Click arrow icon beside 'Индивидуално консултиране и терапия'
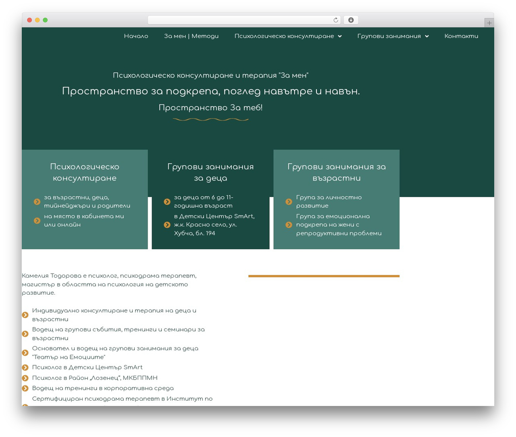 [25, 315]
